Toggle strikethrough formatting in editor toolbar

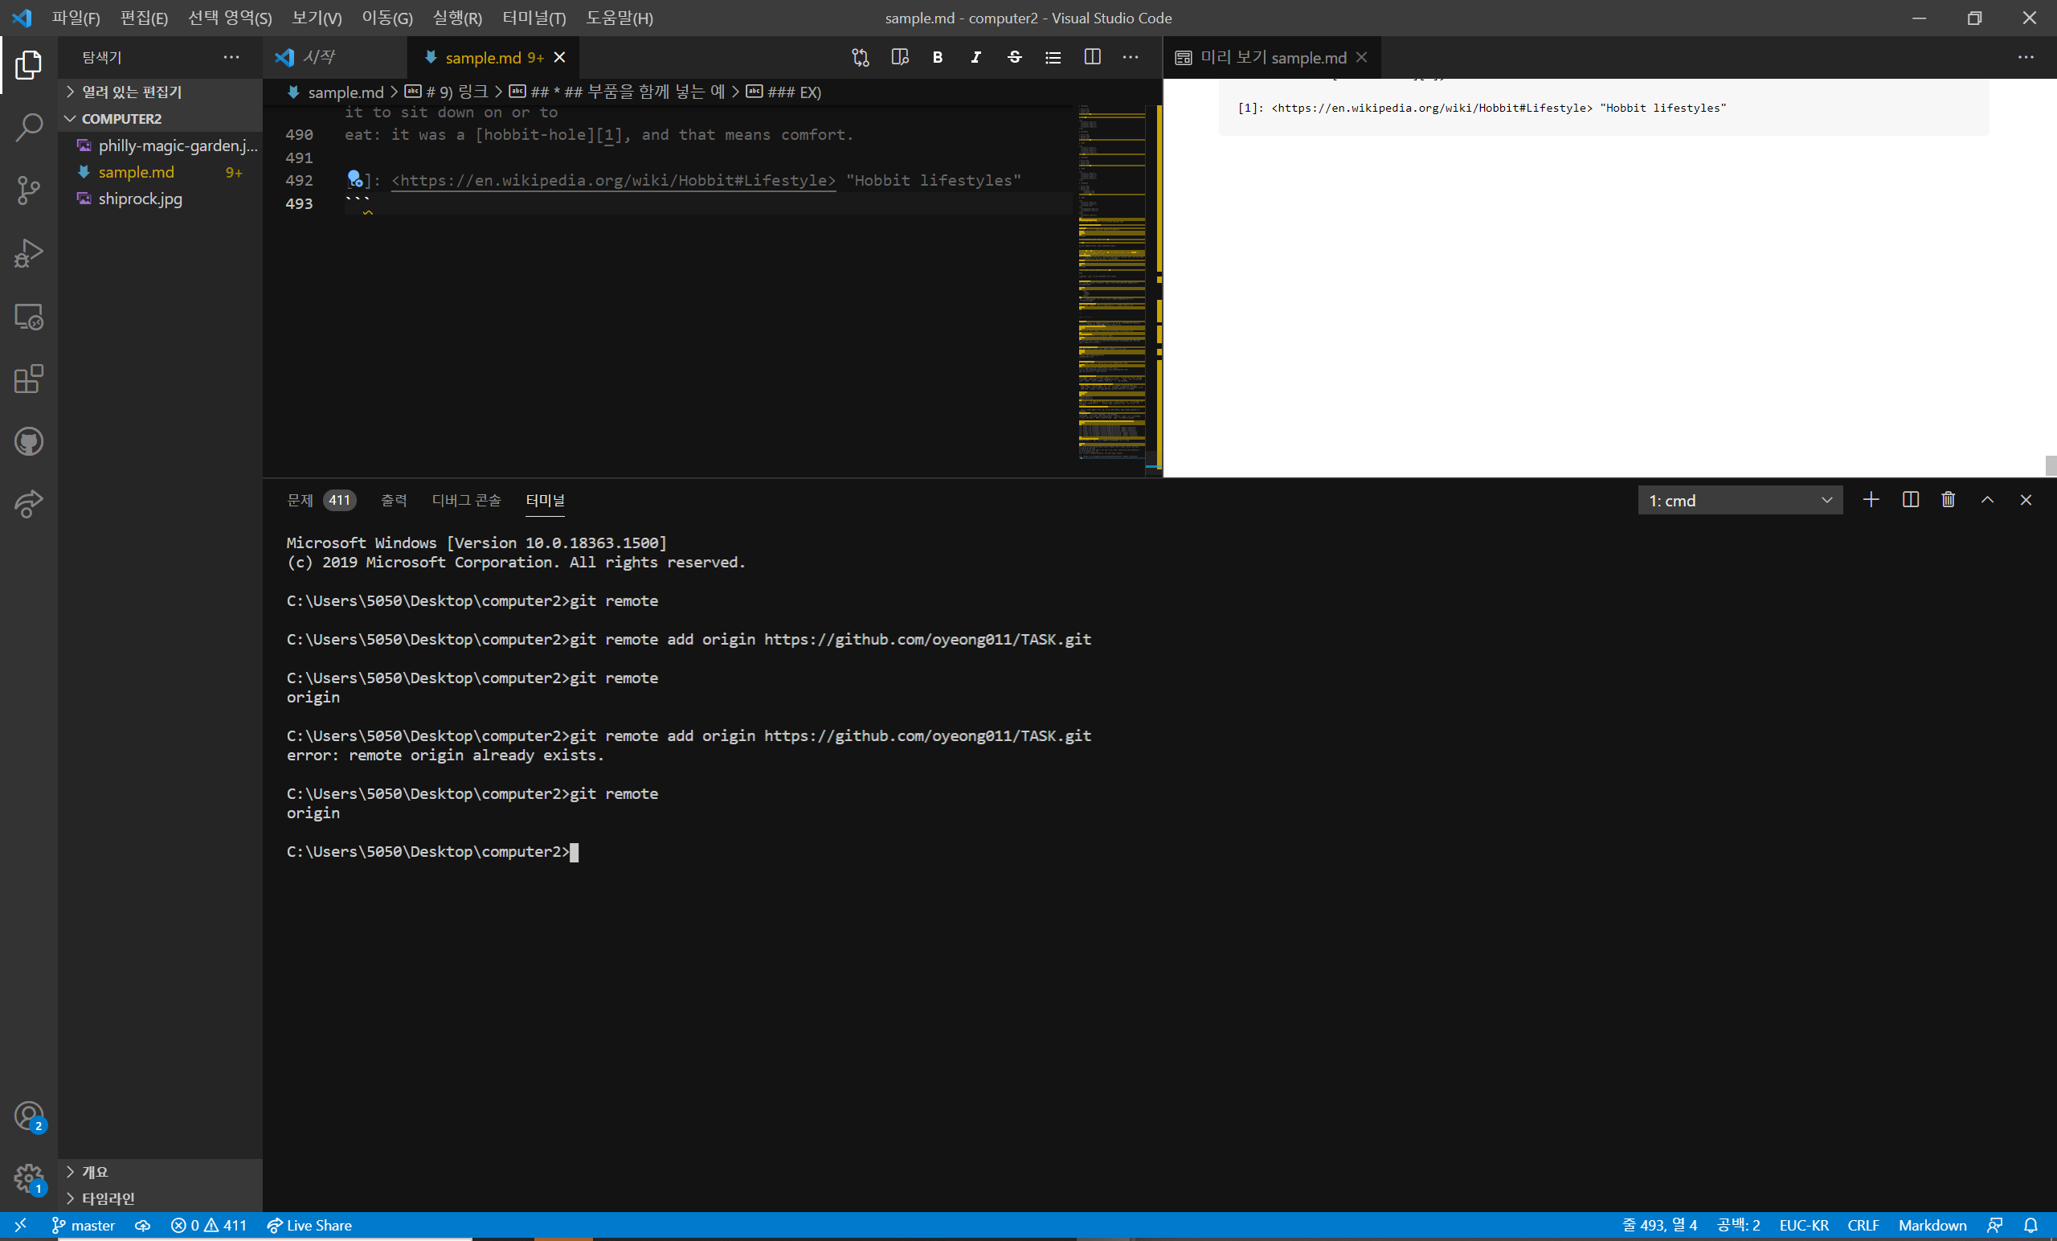[1014, 58]
